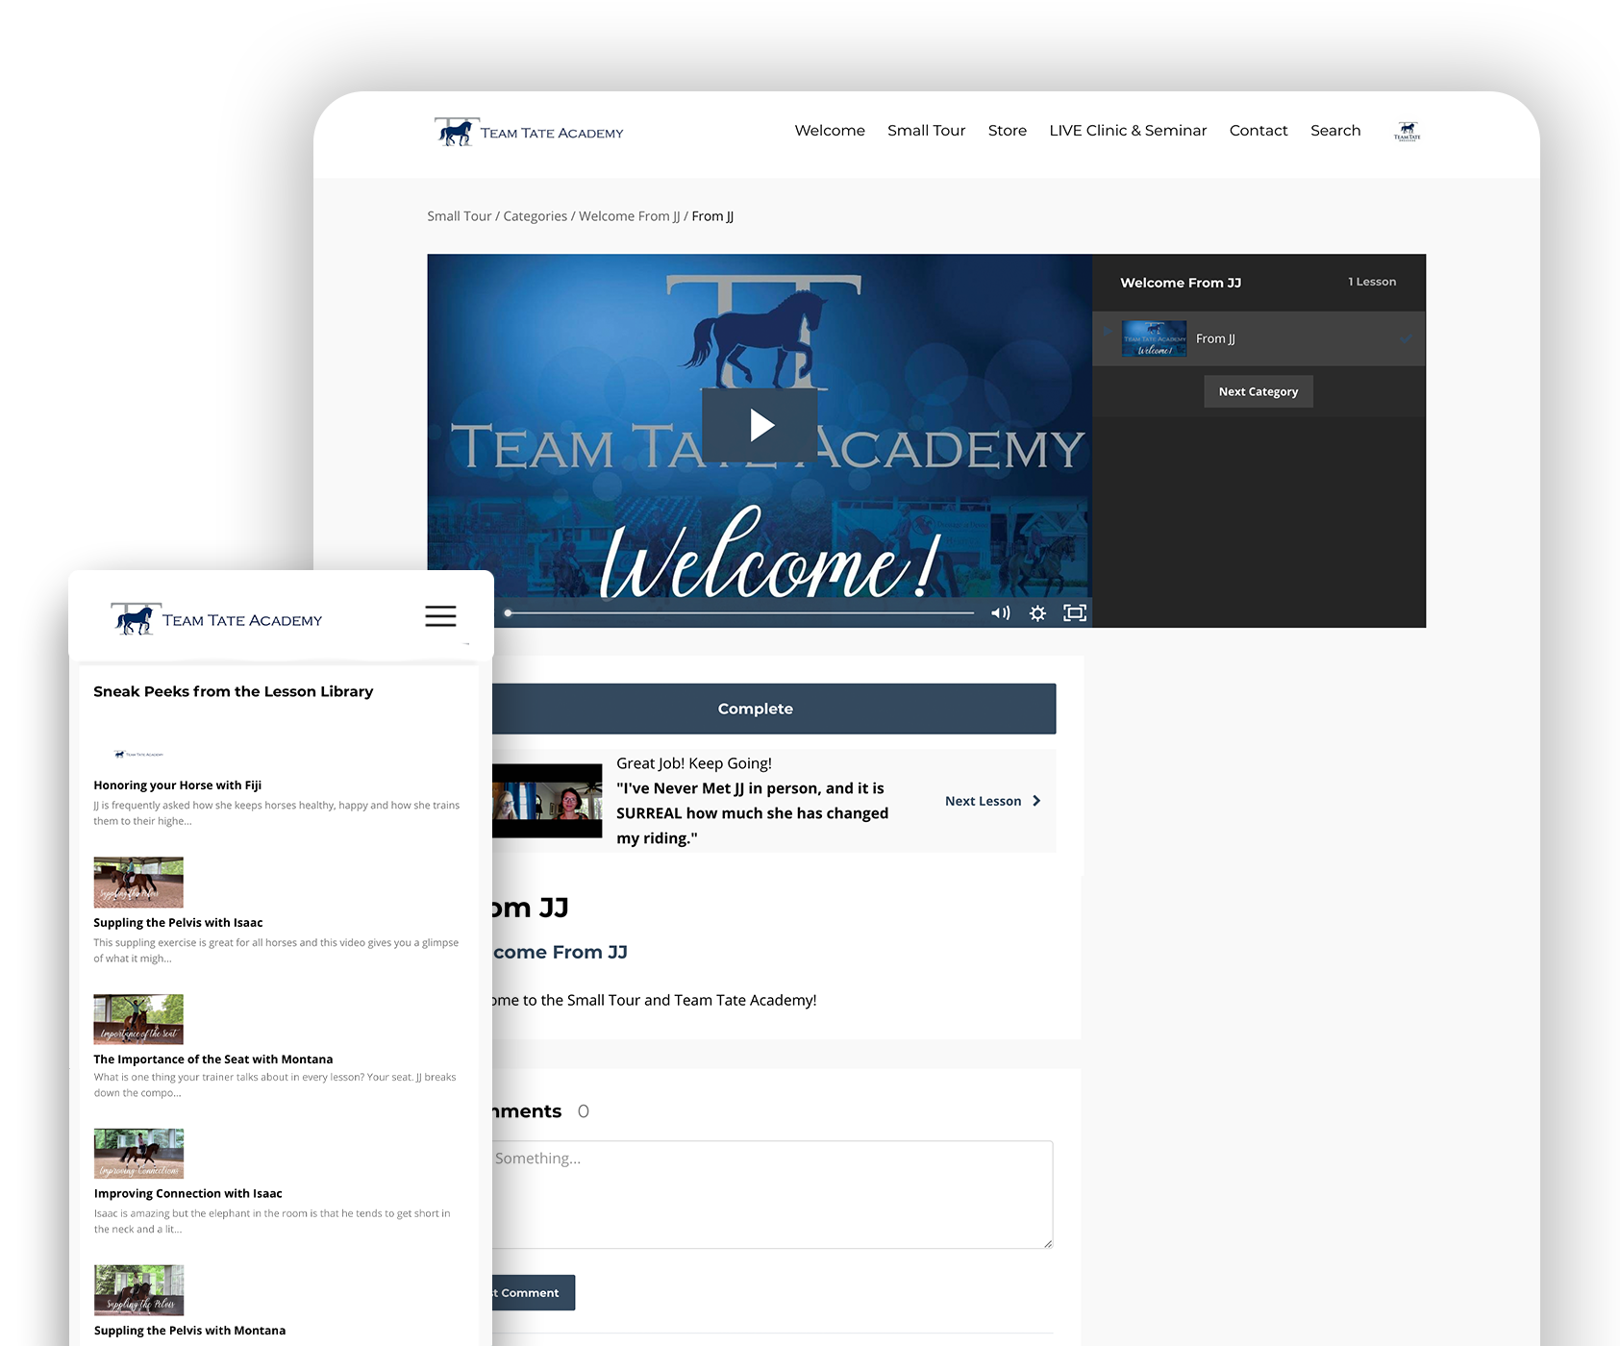
Task: Open the Store menu item
Action: [x=1007, y=131]
